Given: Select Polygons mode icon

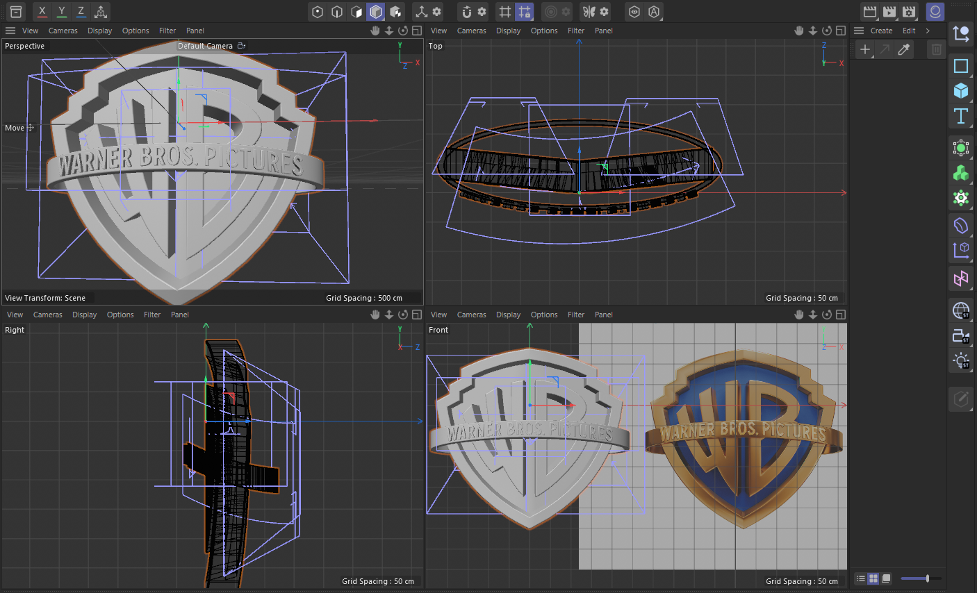Looking at the screenshot, I should coord(356,11).
